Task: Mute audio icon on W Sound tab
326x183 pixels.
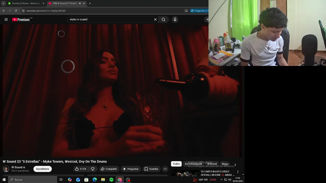Action: pyautogui.click(x=80, y=3)
